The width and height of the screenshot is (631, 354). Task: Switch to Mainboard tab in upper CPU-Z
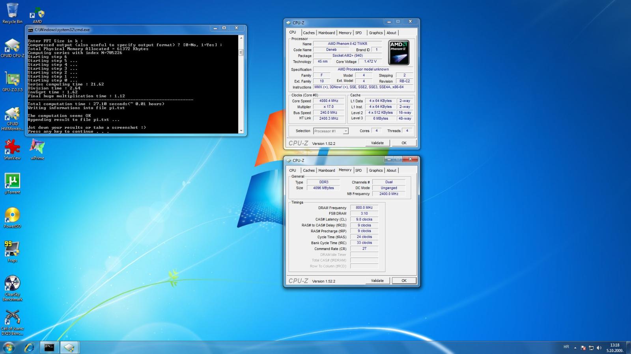327,33
